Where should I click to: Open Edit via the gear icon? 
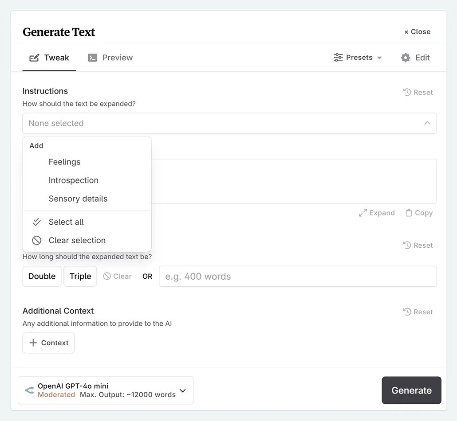click(414, 58)
